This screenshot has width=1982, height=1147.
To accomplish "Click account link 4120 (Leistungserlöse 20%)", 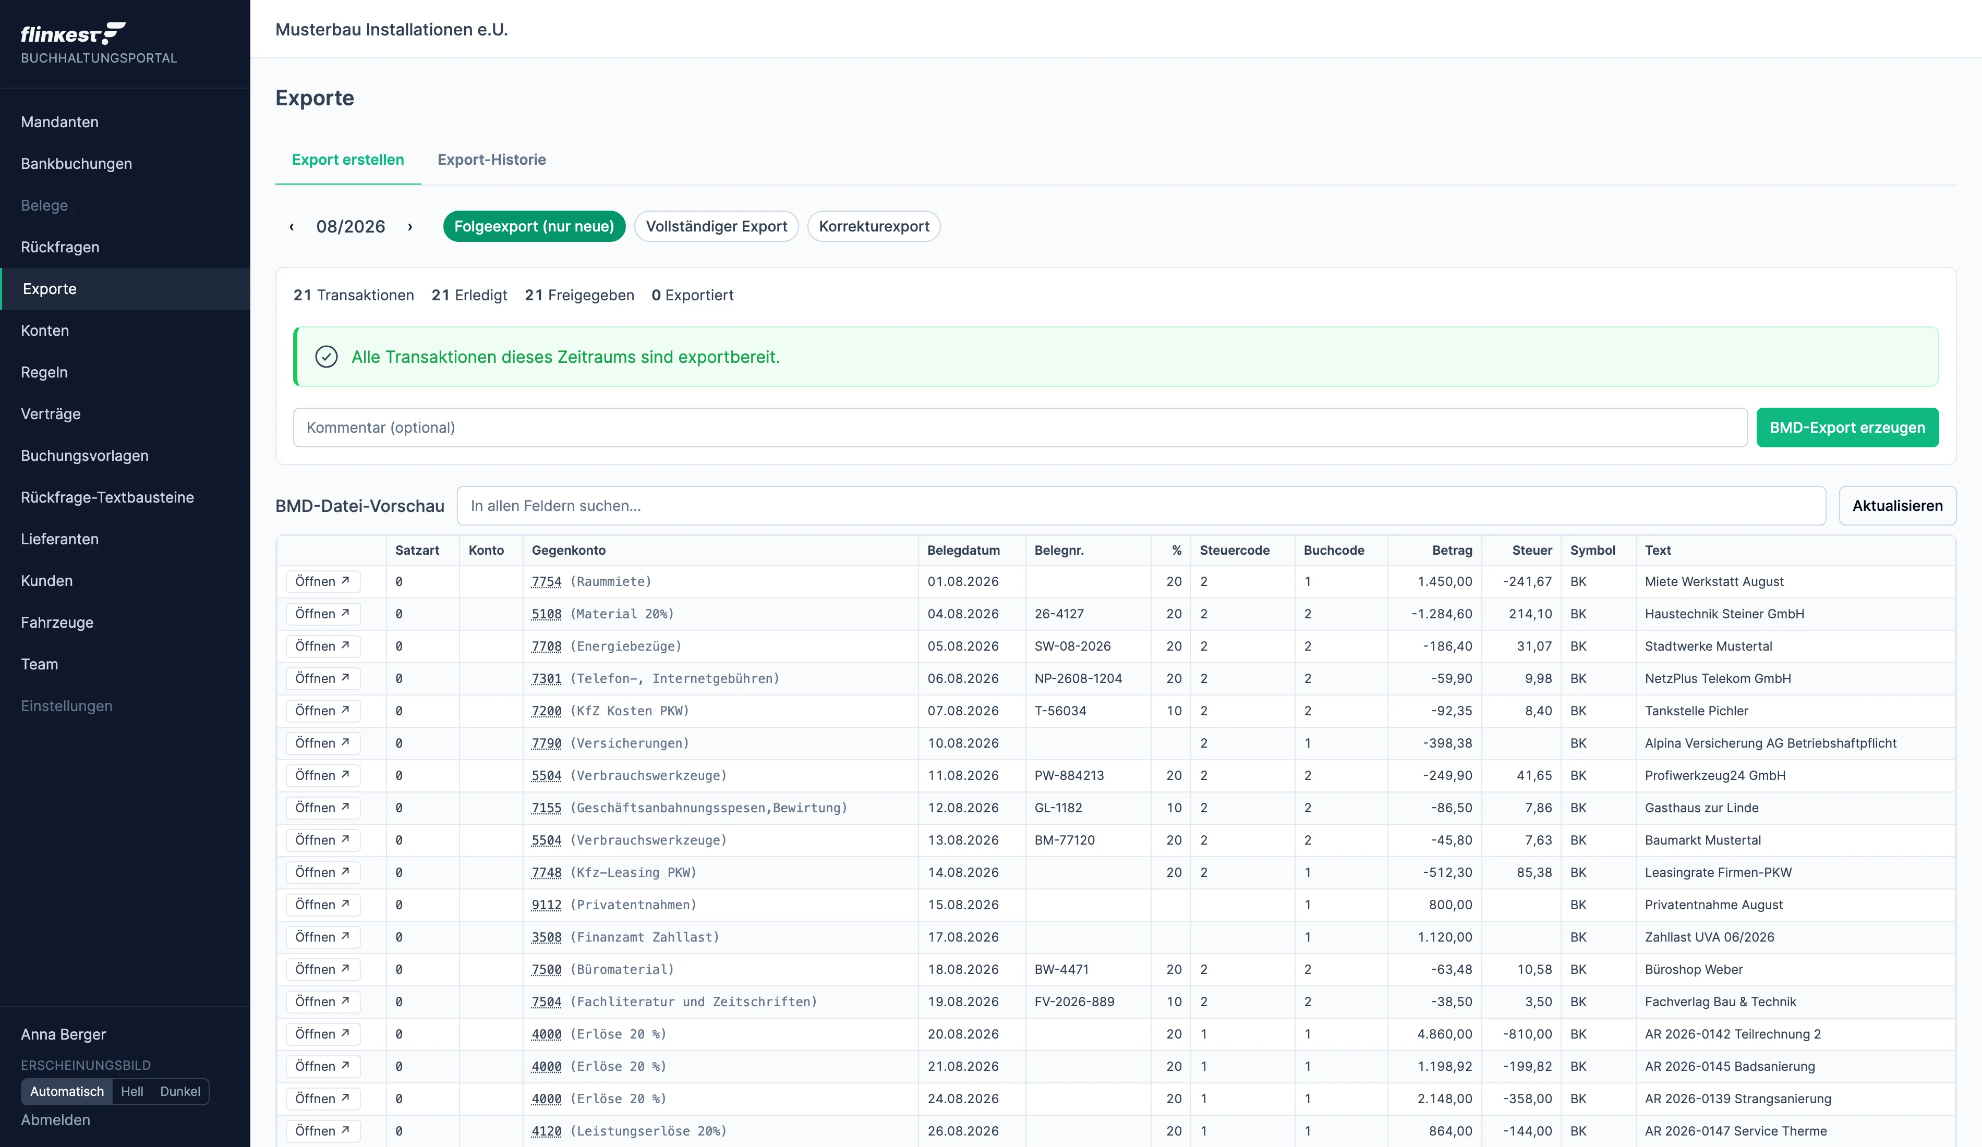I will [x=547, y=1131].
